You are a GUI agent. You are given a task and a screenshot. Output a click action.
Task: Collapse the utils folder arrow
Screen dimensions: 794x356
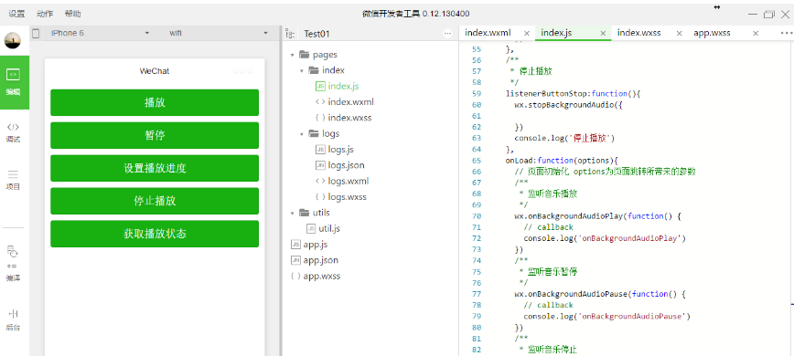[x=293, y=213]
